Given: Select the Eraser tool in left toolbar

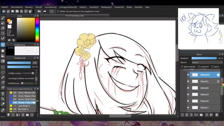Looking at the screenshot, I should coord(3,23).
